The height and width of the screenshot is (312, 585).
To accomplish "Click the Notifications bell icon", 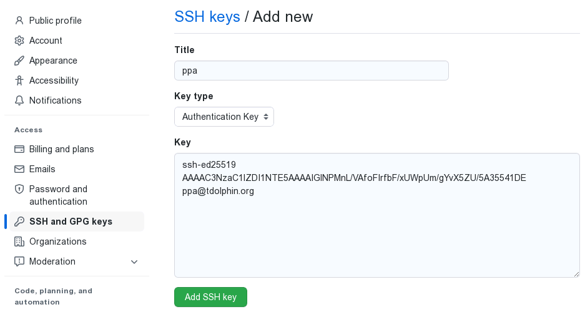I will click(x=19, y=100).
